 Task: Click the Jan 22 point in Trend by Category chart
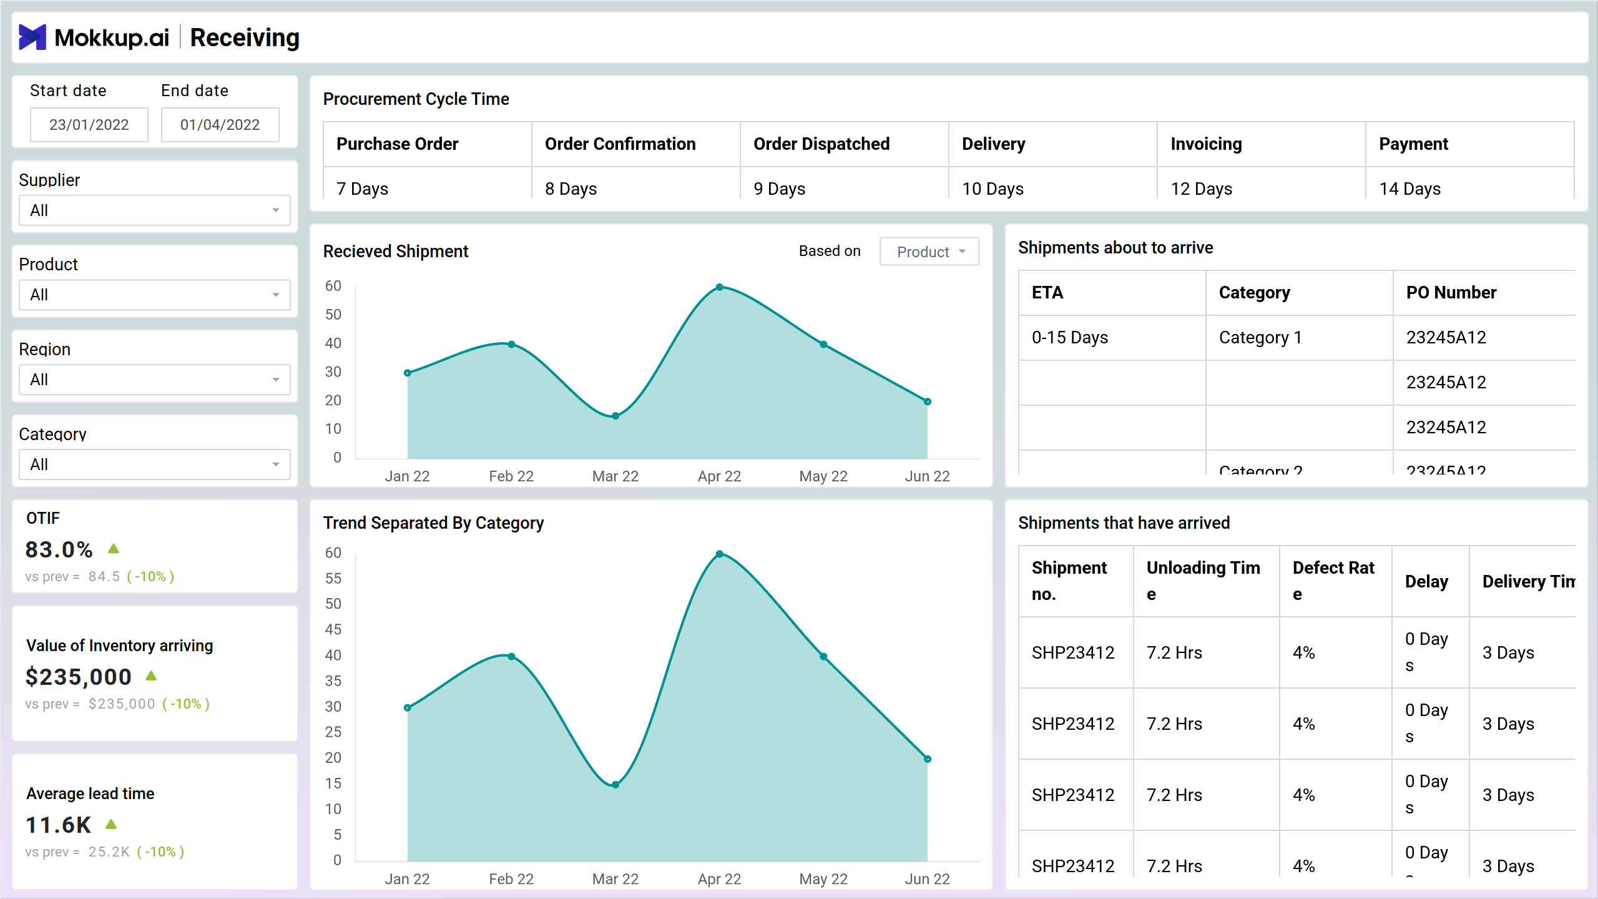(x=408, y=708)
